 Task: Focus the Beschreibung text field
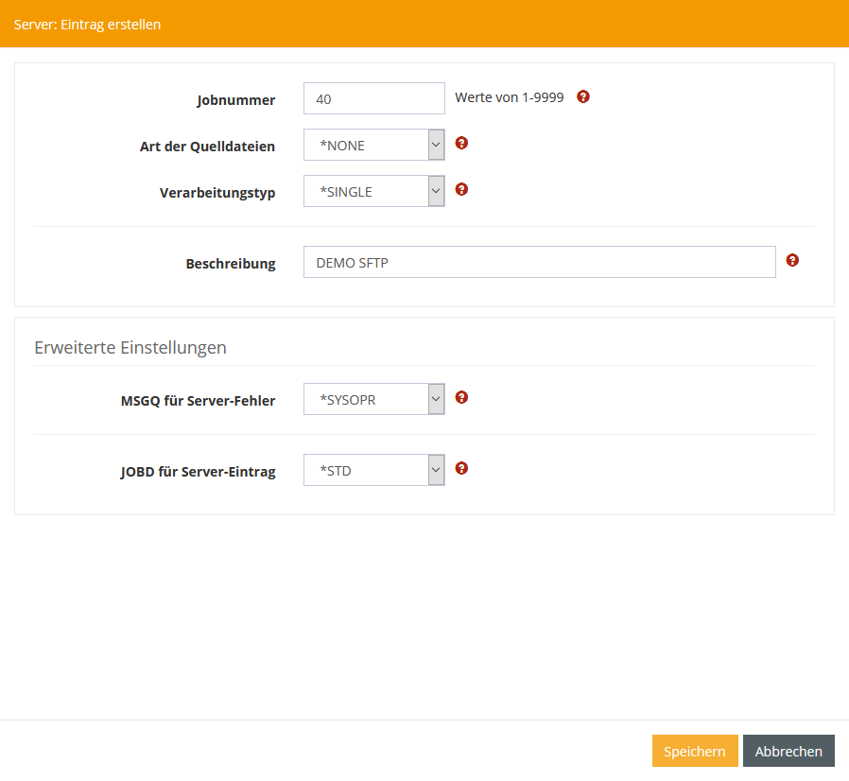(x=539, y=263)
